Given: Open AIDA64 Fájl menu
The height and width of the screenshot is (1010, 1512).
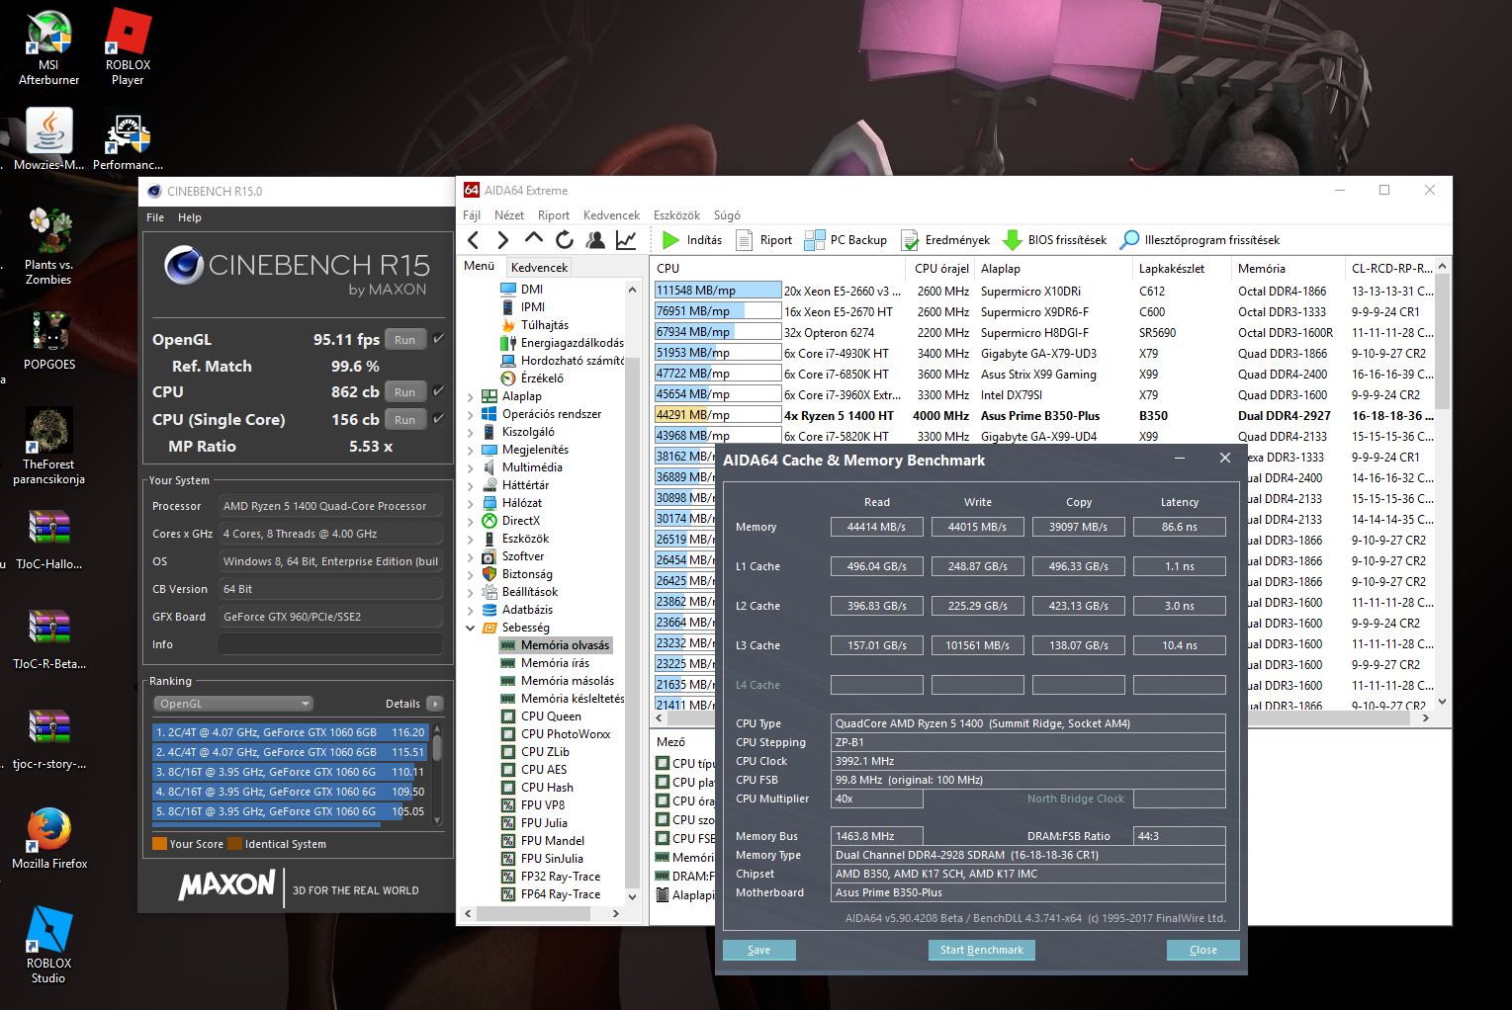Looking at the screenshot, I should pyautogui.click(x=472, y=215).
